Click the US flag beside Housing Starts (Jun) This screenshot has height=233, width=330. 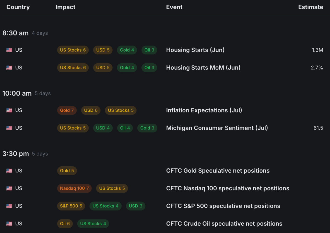pos(9,50)
